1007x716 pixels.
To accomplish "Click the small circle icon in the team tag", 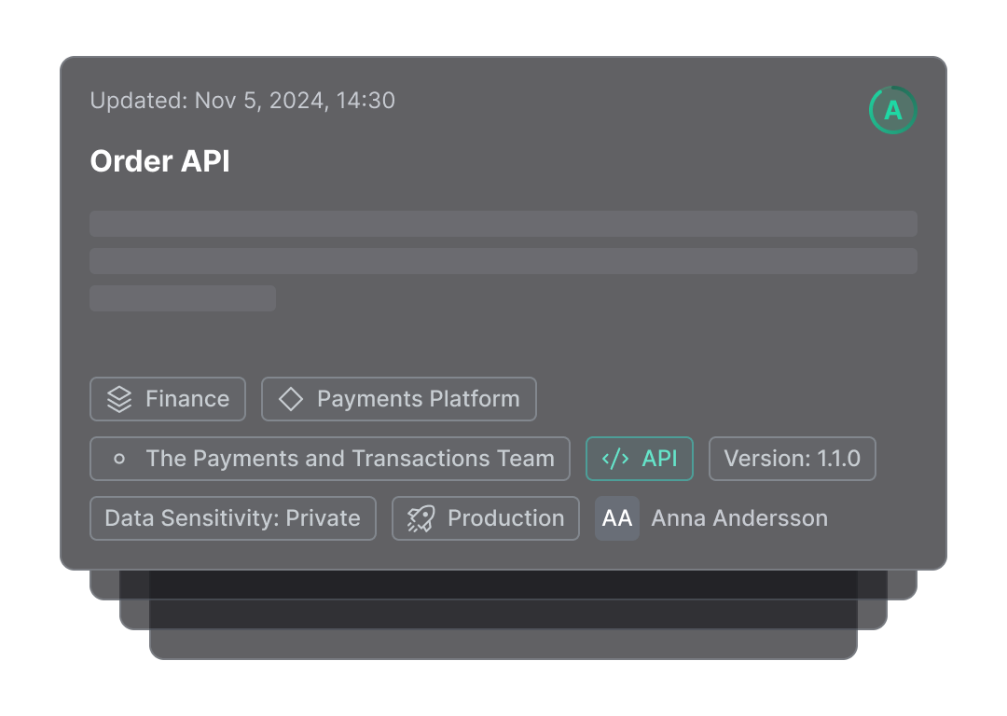I will pyautogui.click(x=119, y=459).
